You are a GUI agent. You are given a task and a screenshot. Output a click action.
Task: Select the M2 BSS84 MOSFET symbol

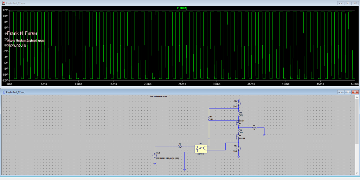[238, 123]
